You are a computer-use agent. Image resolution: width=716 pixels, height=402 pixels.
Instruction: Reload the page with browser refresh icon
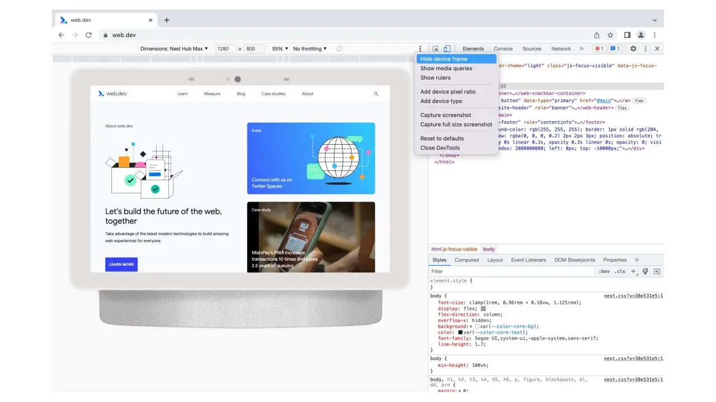coord(88,35)
